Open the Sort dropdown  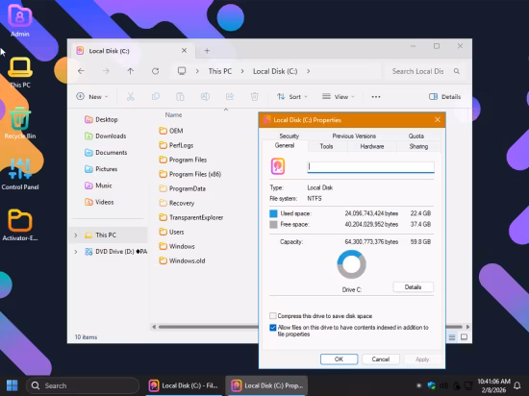(291, 97)
